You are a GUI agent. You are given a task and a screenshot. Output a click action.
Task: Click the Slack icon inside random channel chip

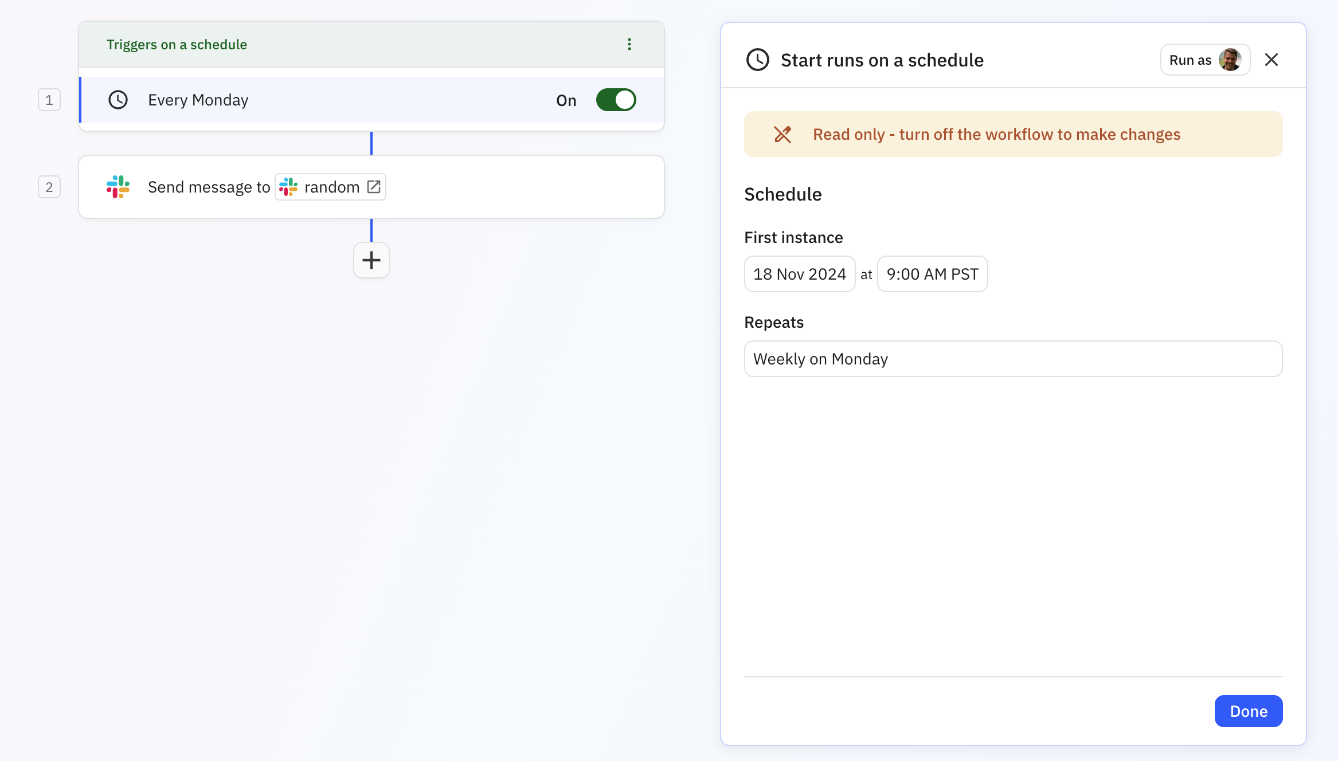click(x=288, y=187)
